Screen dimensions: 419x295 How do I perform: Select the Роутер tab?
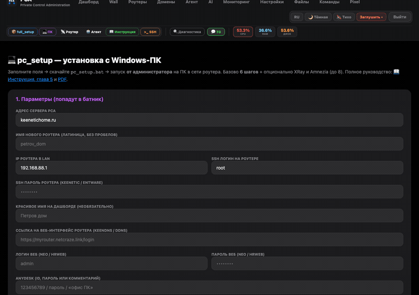coord(70,32)
